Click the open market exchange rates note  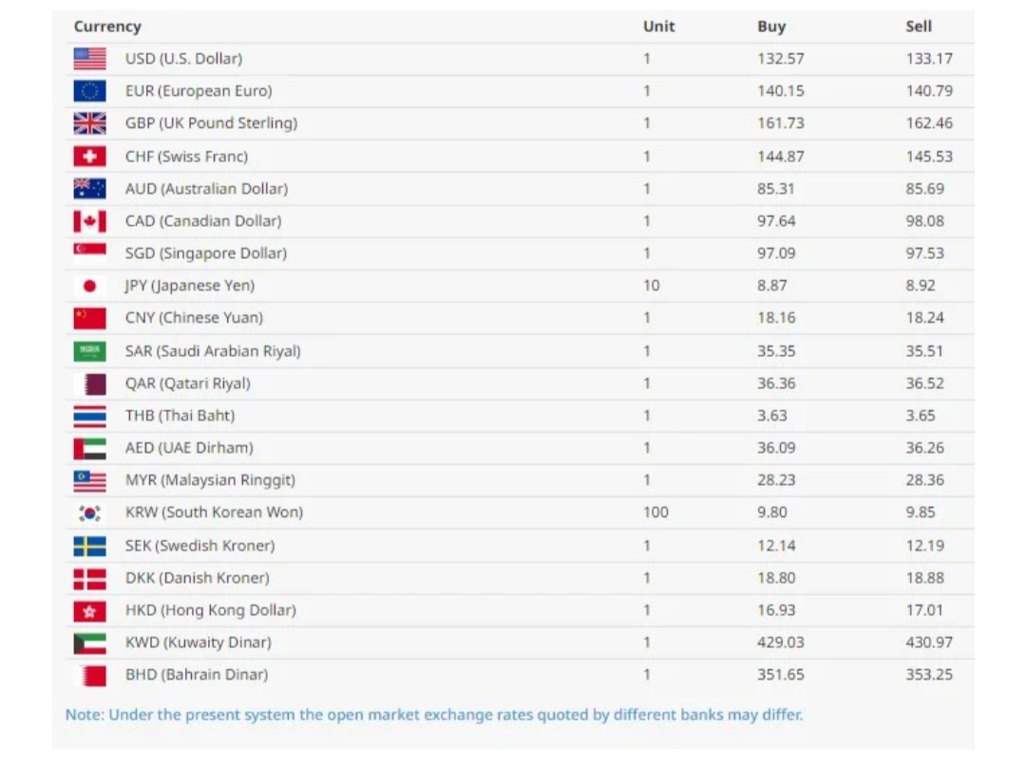click(433, 715)
